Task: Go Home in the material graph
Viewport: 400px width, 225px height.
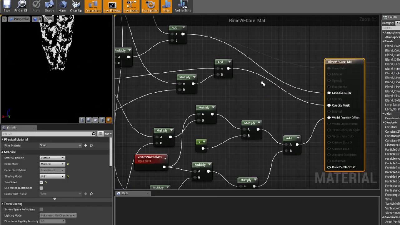Action: [x=62, y=6]
